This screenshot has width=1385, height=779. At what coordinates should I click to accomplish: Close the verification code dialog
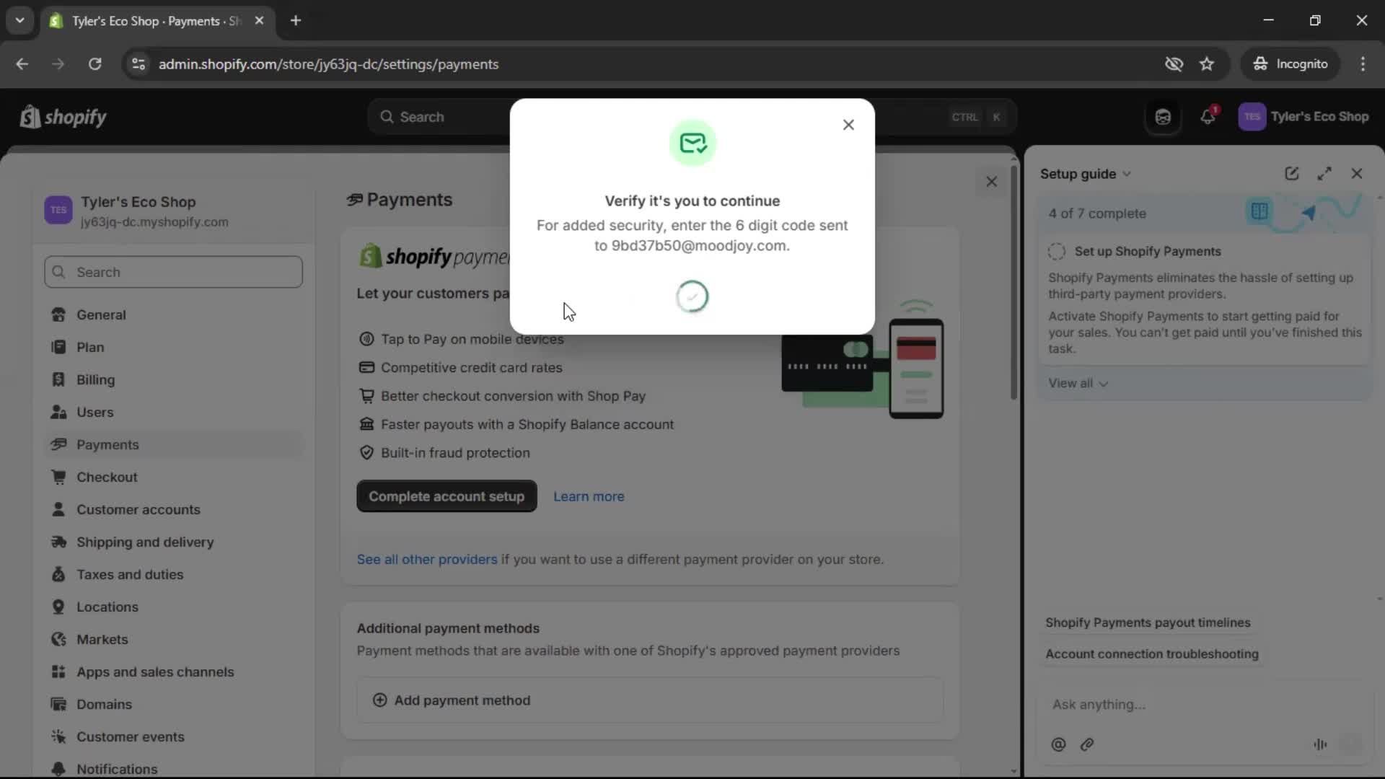coord(848,125)
